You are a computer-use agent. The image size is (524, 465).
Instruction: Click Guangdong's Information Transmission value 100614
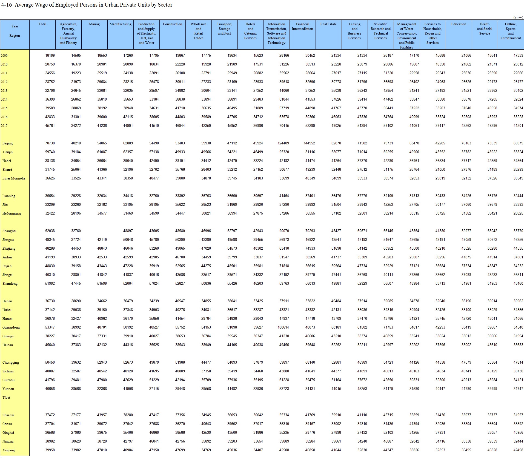coord(283,327)
